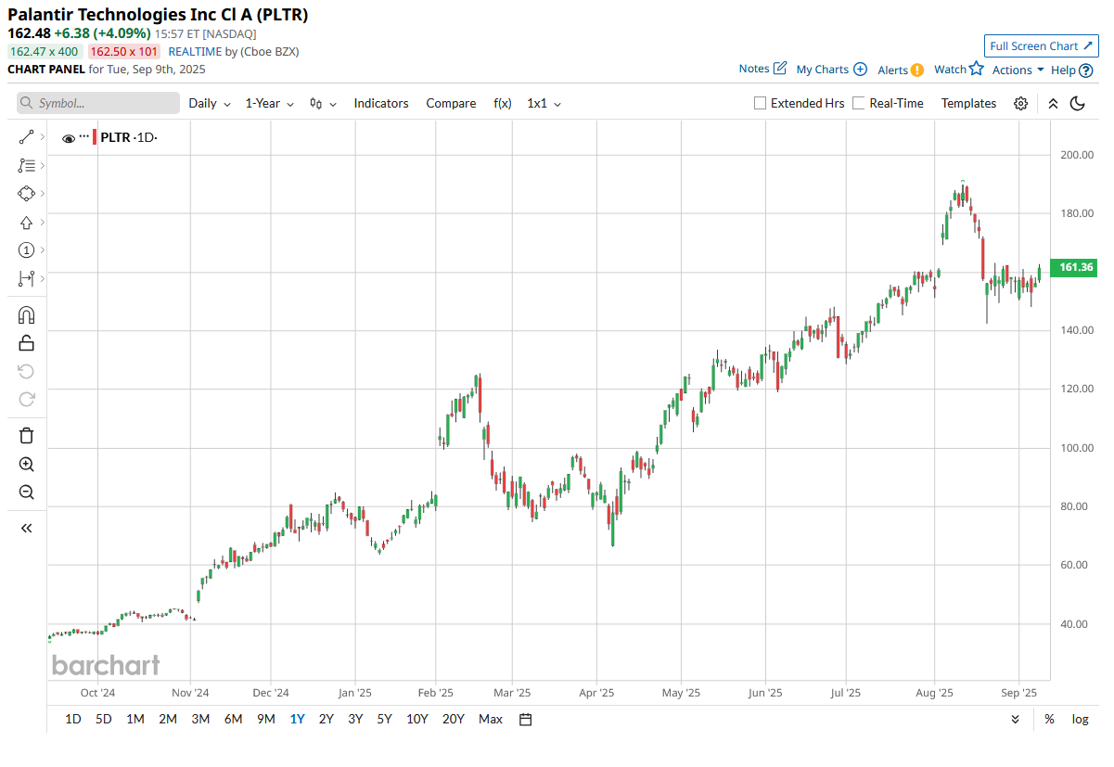Open Full Screen Chart
Viewport: 1114px width, 767px height.
pyautogui.click(x=1041, y=46)
